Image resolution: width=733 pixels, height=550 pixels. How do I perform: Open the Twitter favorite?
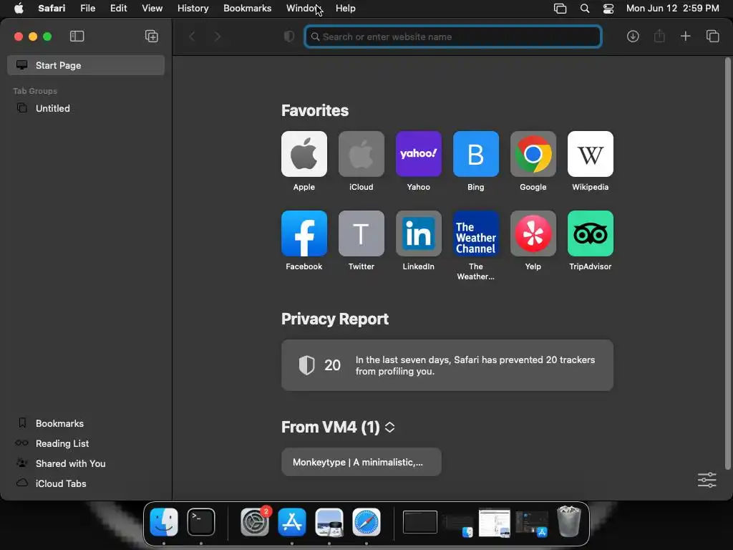click(361, 233)
